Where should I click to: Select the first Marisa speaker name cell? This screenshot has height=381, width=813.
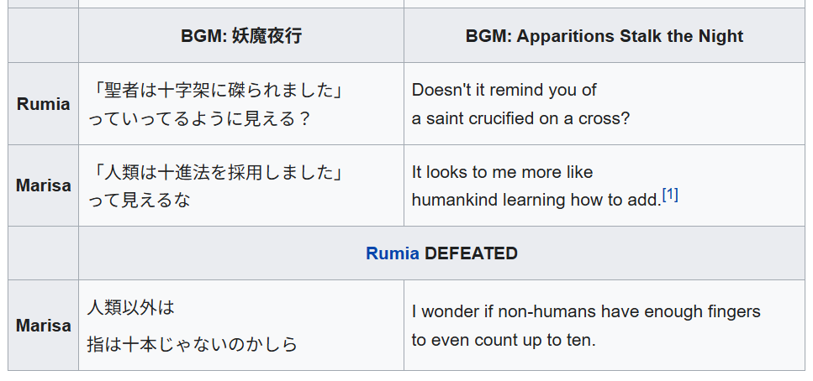pos(44,185)
